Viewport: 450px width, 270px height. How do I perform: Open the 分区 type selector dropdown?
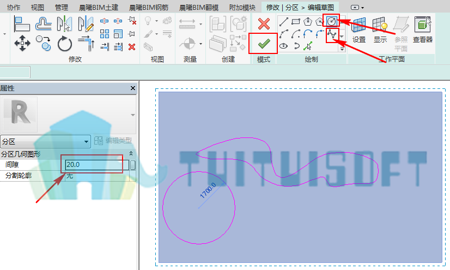coord(45,142)
